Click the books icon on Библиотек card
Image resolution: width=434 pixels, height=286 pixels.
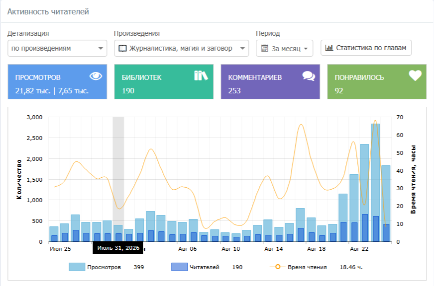[201, 75]
